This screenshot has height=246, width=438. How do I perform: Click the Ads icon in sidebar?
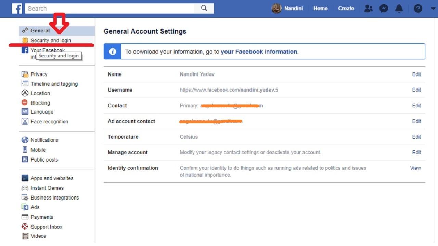[x=25, y=207]
